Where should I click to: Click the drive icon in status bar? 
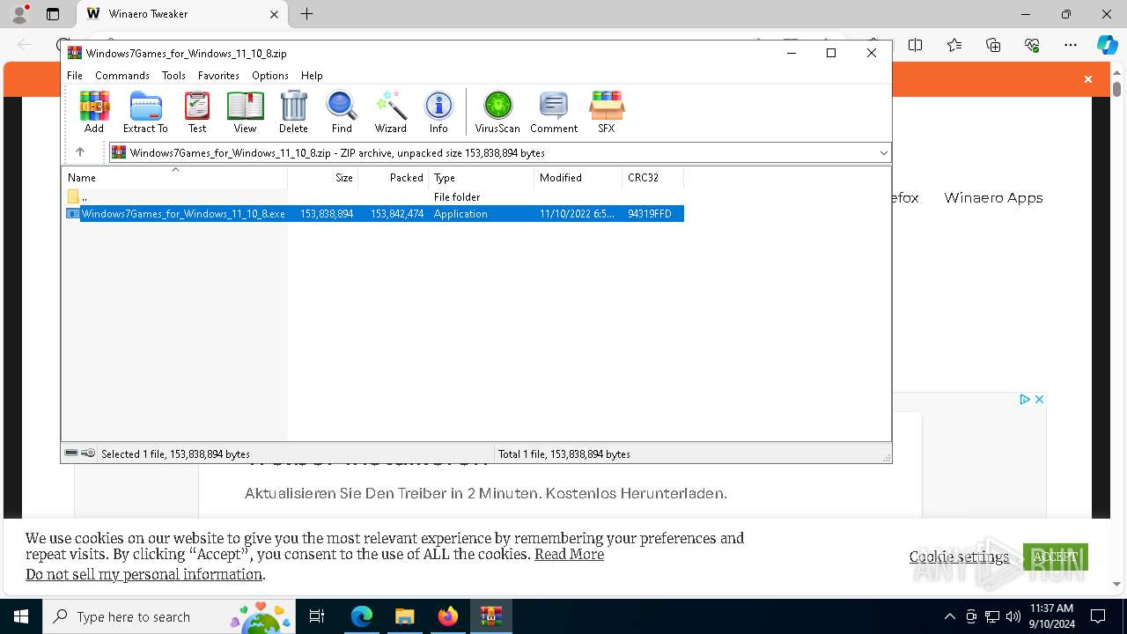71,453
